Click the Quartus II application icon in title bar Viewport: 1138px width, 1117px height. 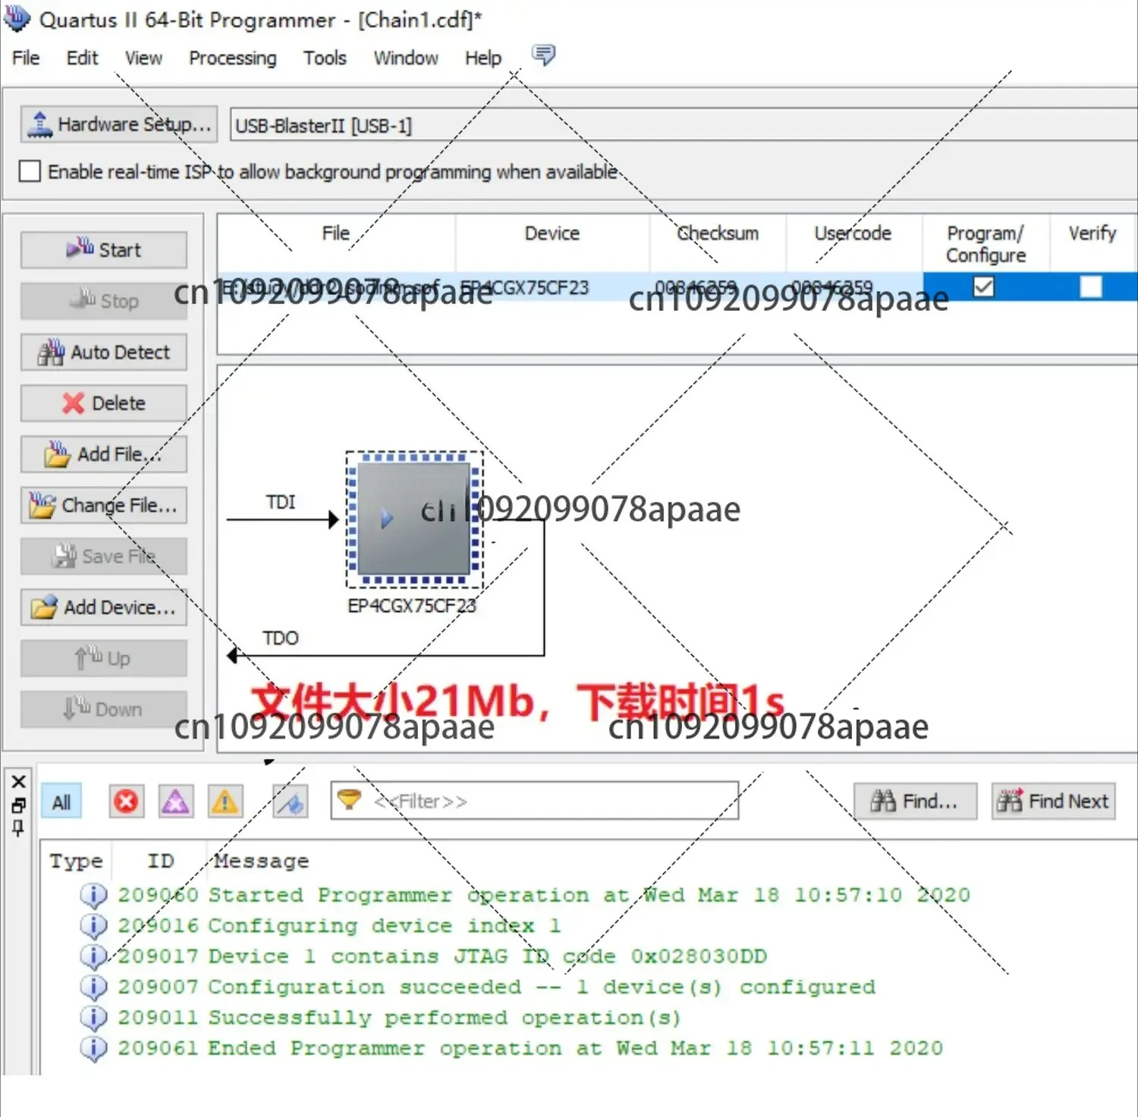17,18
